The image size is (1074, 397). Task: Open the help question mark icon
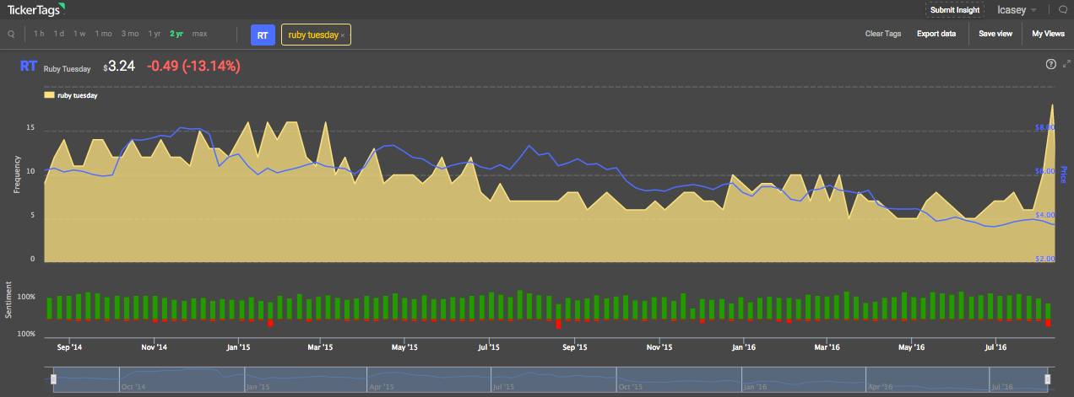[x=1051, y=64]
